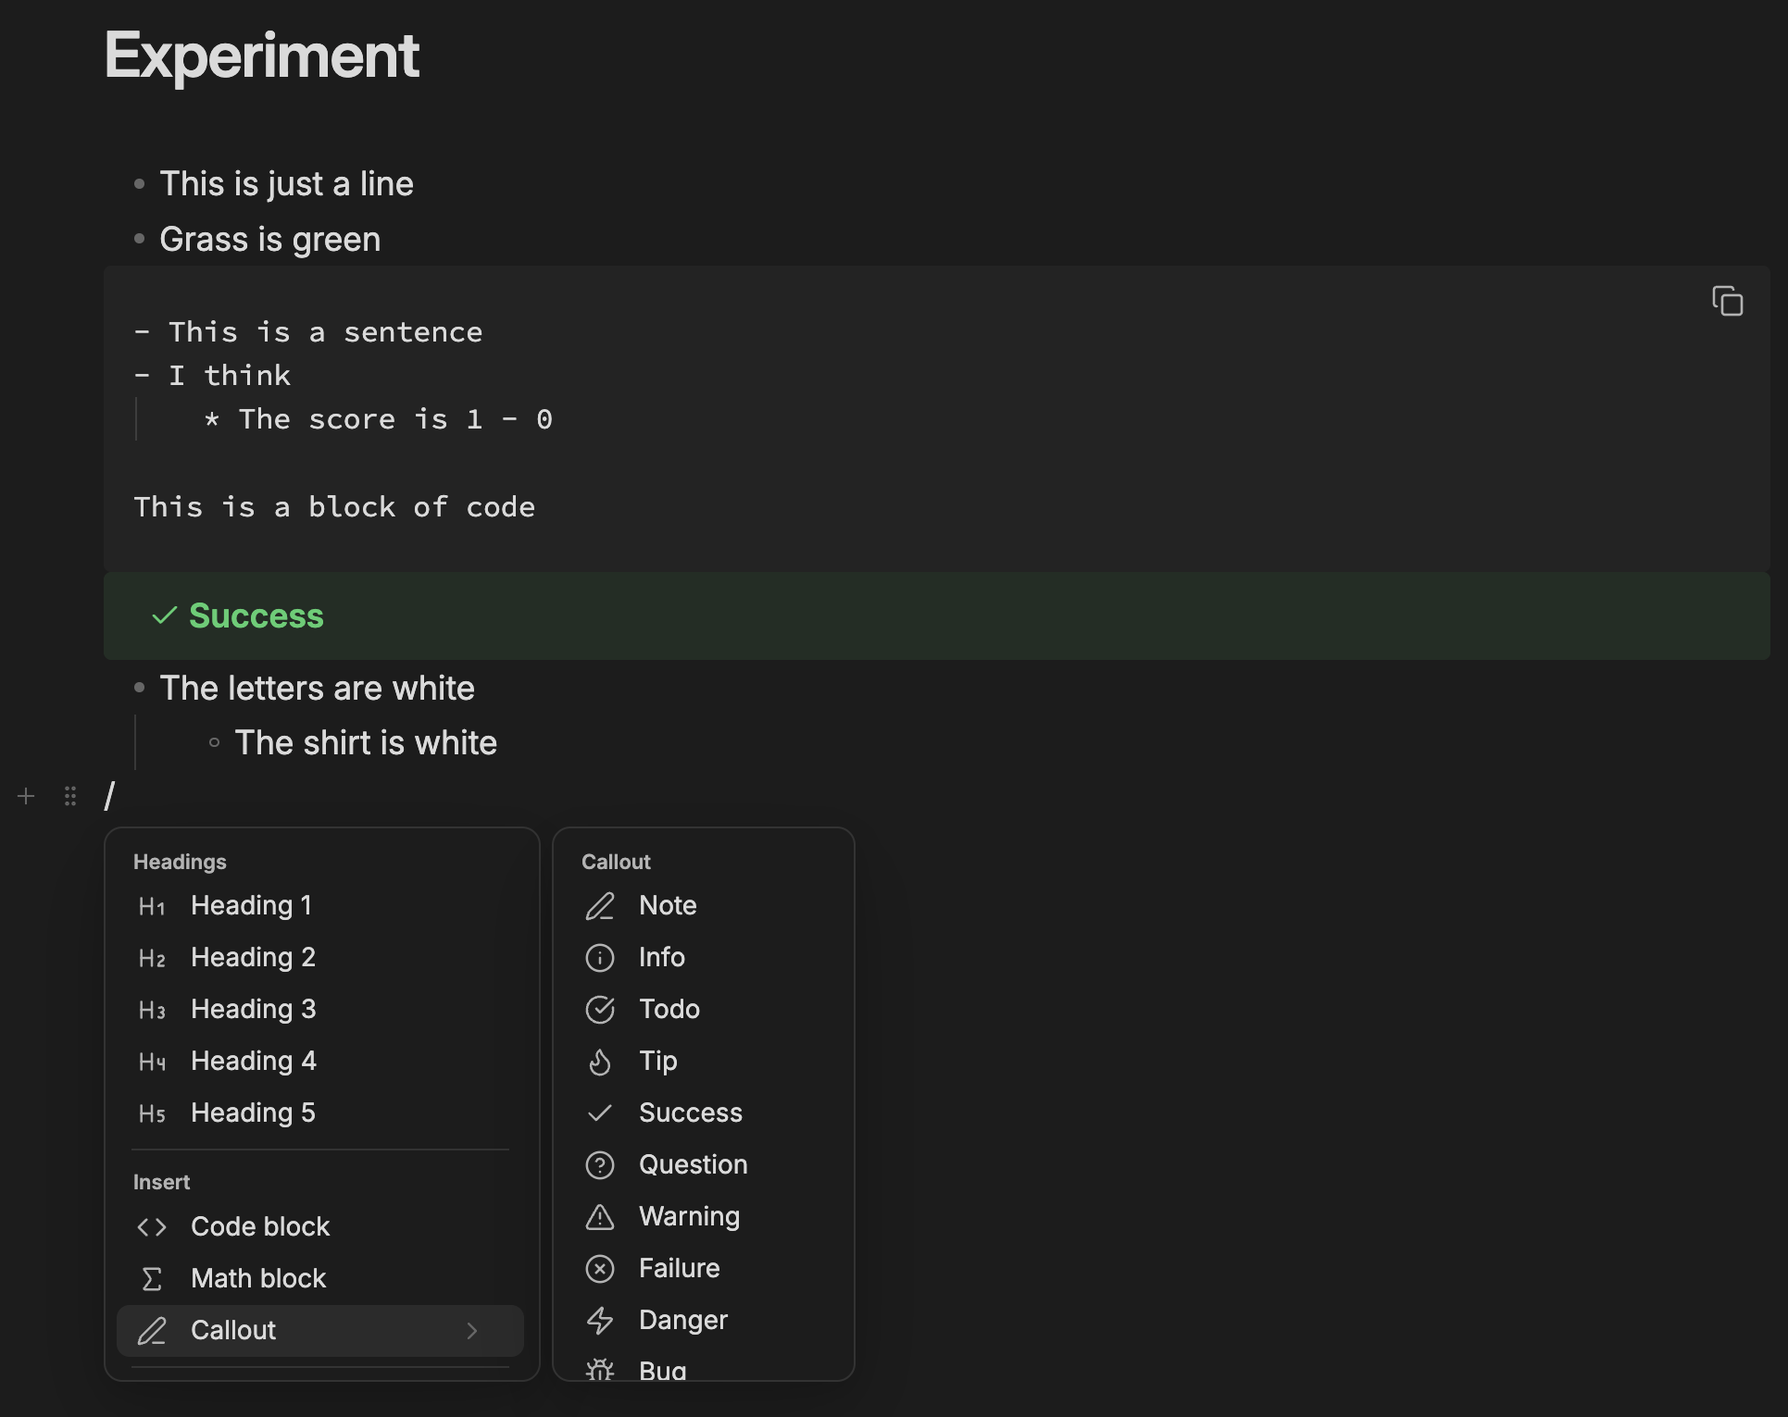Click the sigma Math block icon

152,1279
